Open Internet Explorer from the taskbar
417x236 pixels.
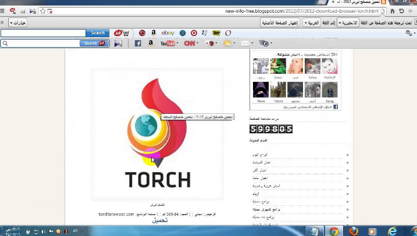click(392, 231)
